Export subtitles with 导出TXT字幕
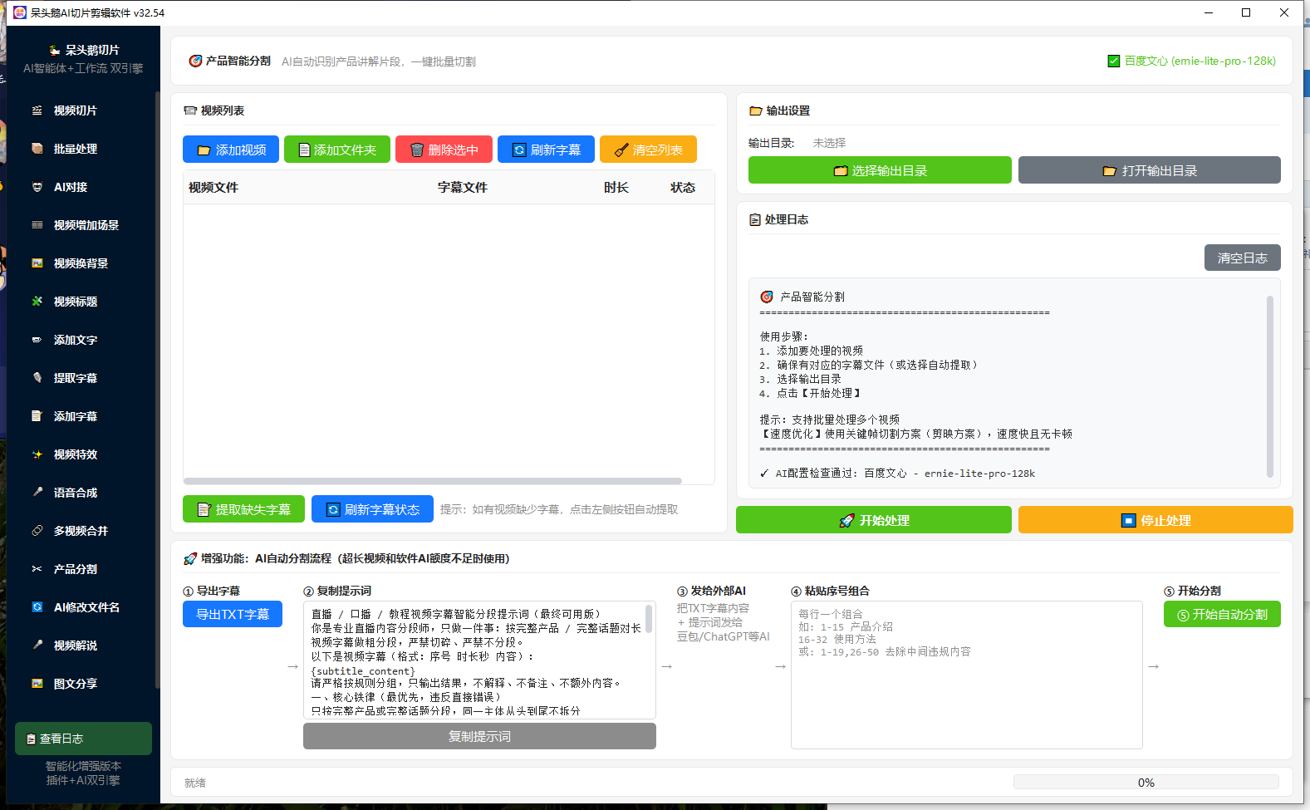The width and height of the screenshot is (1310, 810). click(233, 614)
